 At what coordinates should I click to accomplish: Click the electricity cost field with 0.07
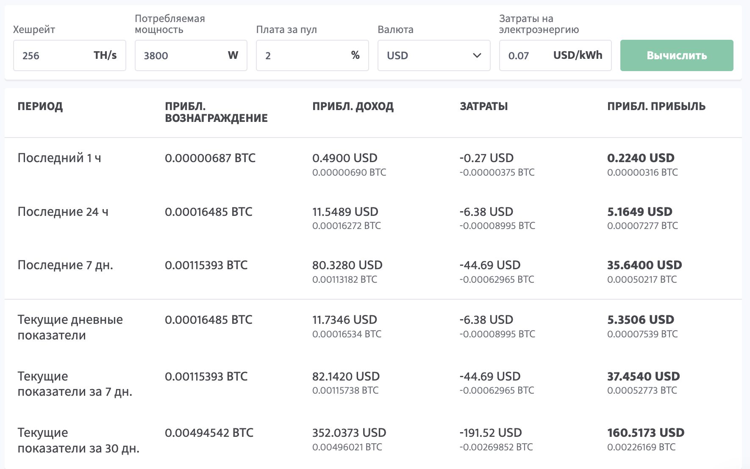point(525,55)
